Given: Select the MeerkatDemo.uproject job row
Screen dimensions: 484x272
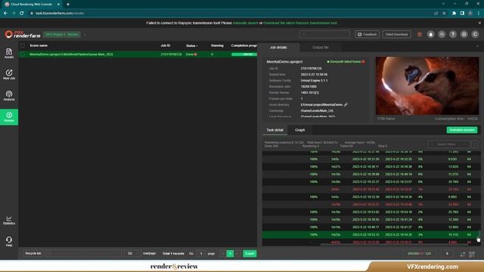Looking at the screenshot, I should (x=138, y=54).
